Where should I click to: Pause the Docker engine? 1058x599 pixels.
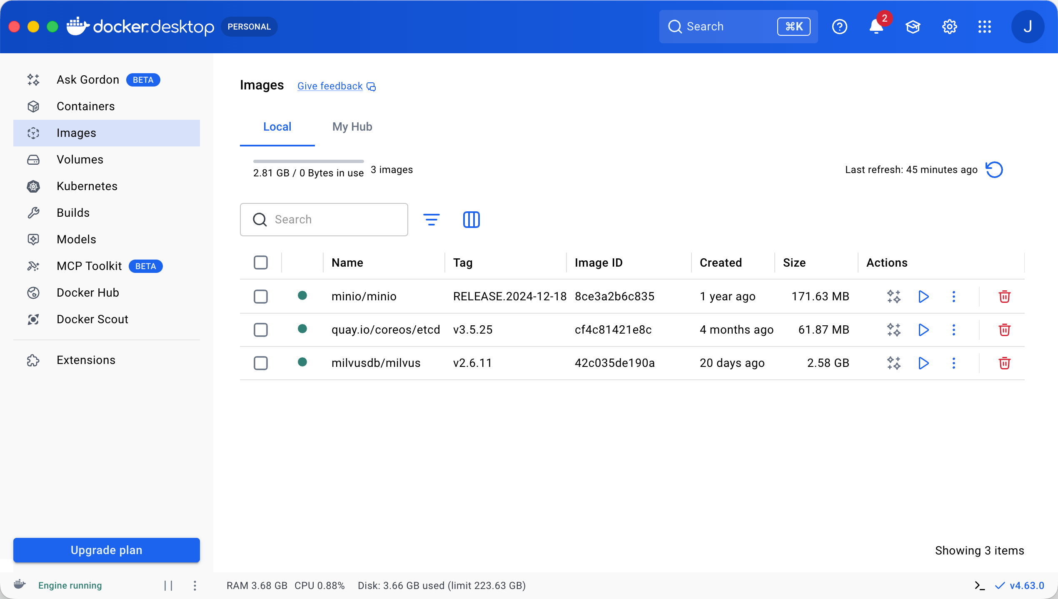[168, 586]
